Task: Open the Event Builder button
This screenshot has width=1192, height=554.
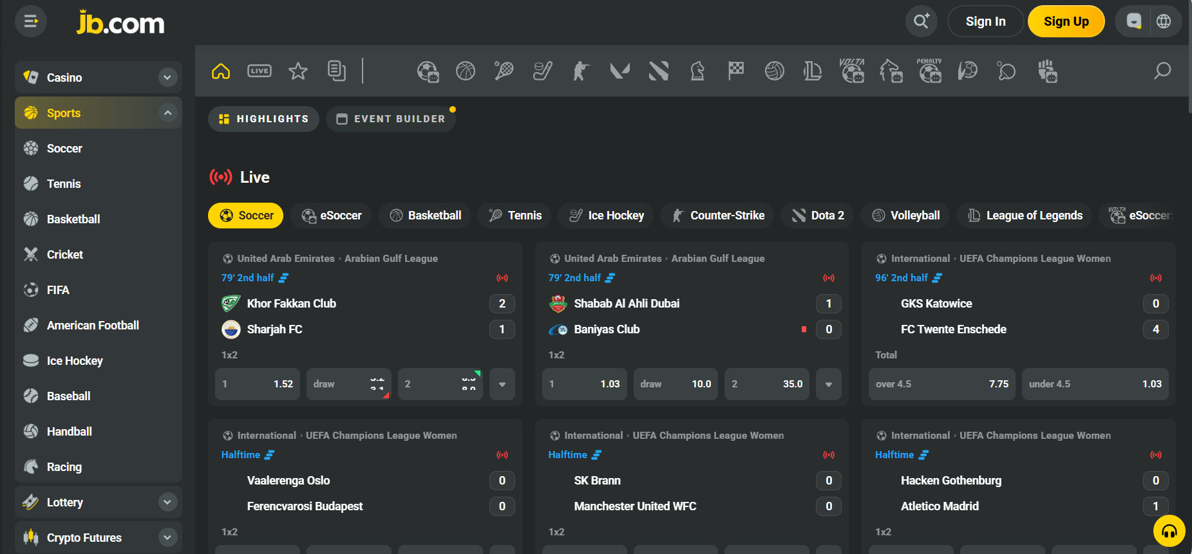Action: [x=391, y=119]
